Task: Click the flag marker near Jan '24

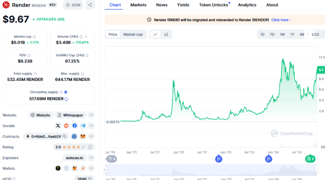Action: (268, 159)
